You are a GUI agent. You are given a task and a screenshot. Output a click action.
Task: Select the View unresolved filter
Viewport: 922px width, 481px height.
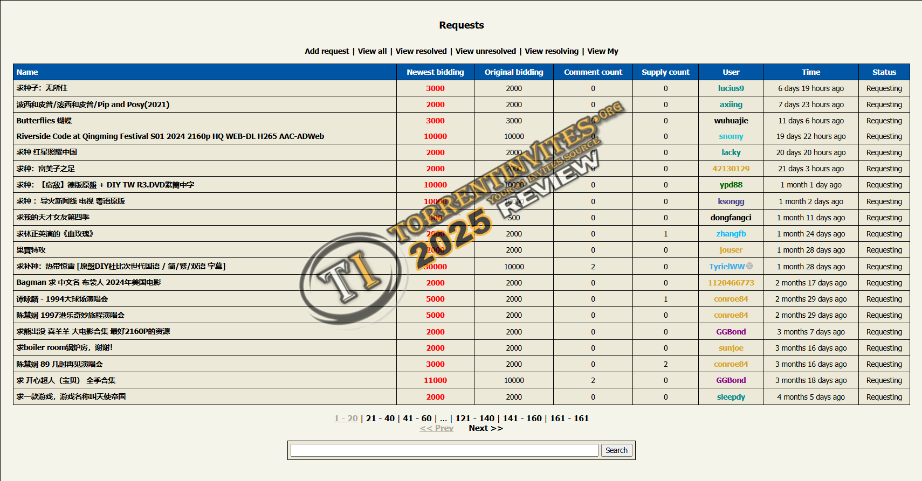[x=486, y=51]
